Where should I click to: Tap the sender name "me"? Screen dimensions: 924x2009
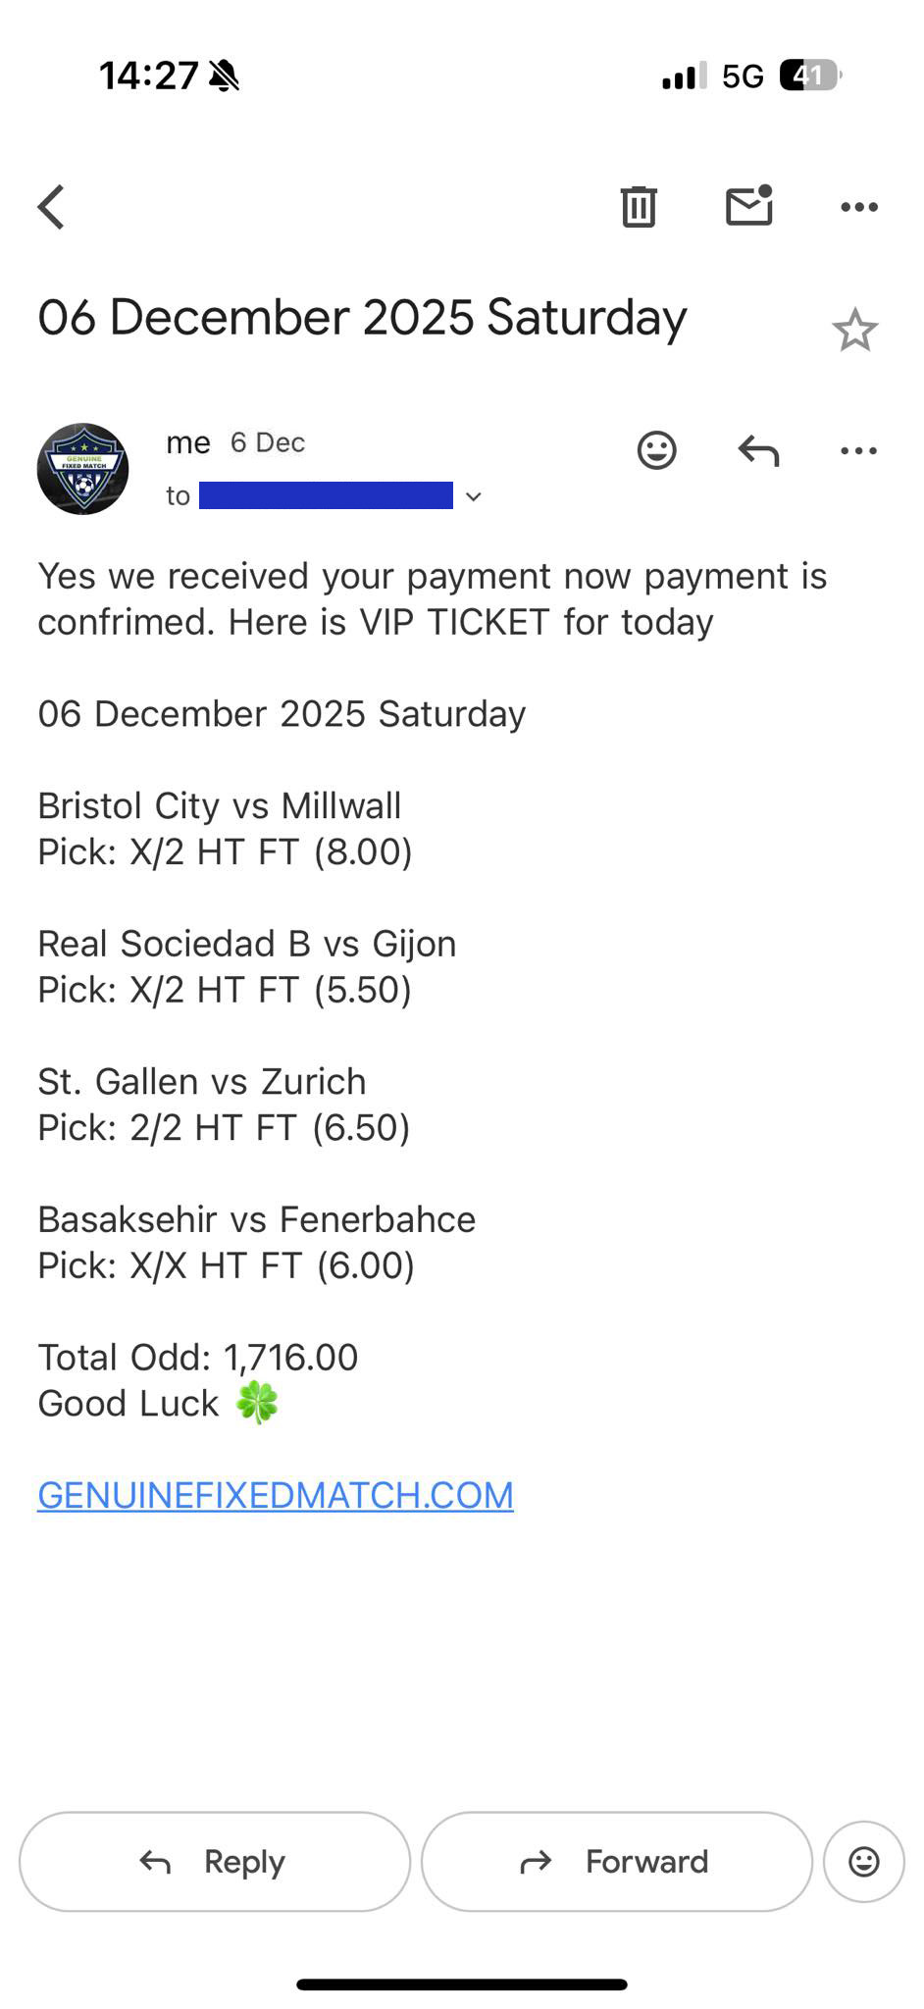pos(188,443)
